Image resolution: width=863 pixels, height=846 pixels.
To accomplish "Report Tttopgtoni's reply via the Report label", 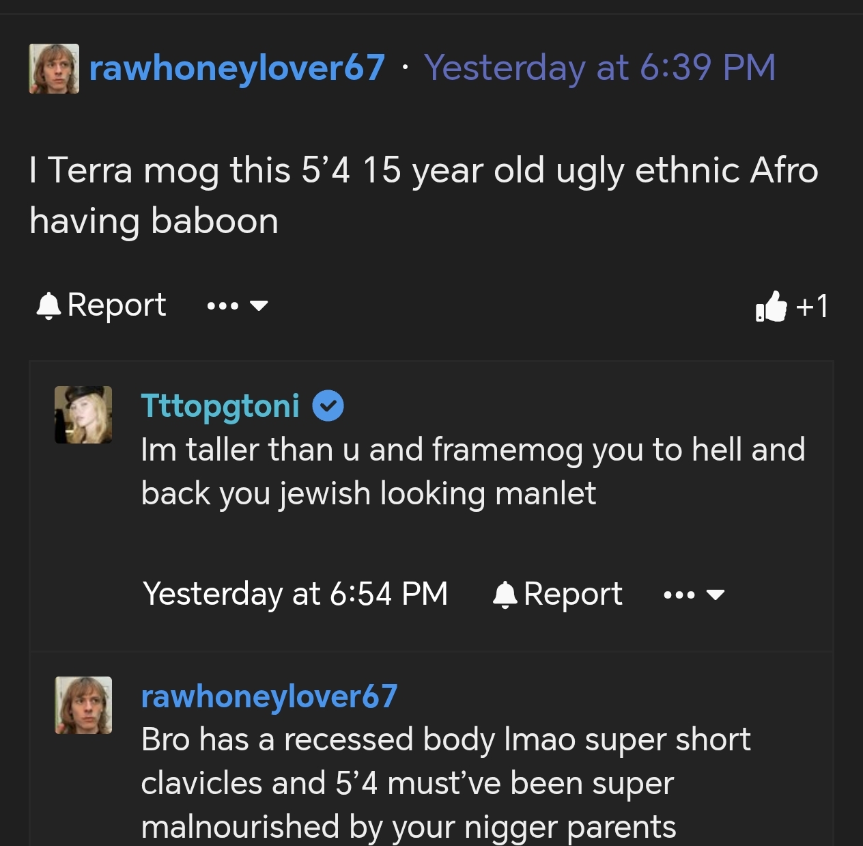I will (x=572, y=595).
